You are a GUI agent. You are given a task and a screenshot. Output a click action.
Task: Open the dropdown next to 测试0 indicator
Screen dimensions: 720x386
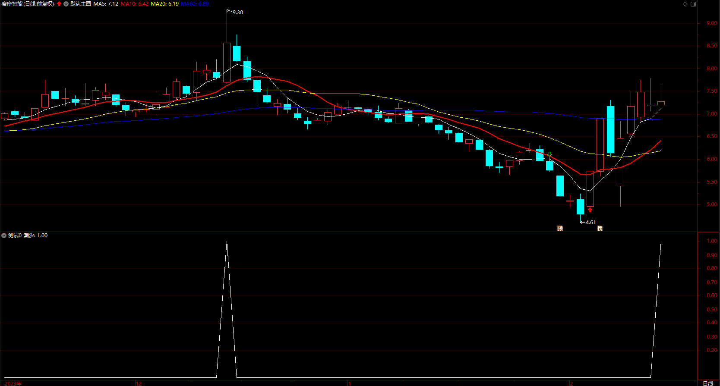click(x=4, y=235)
